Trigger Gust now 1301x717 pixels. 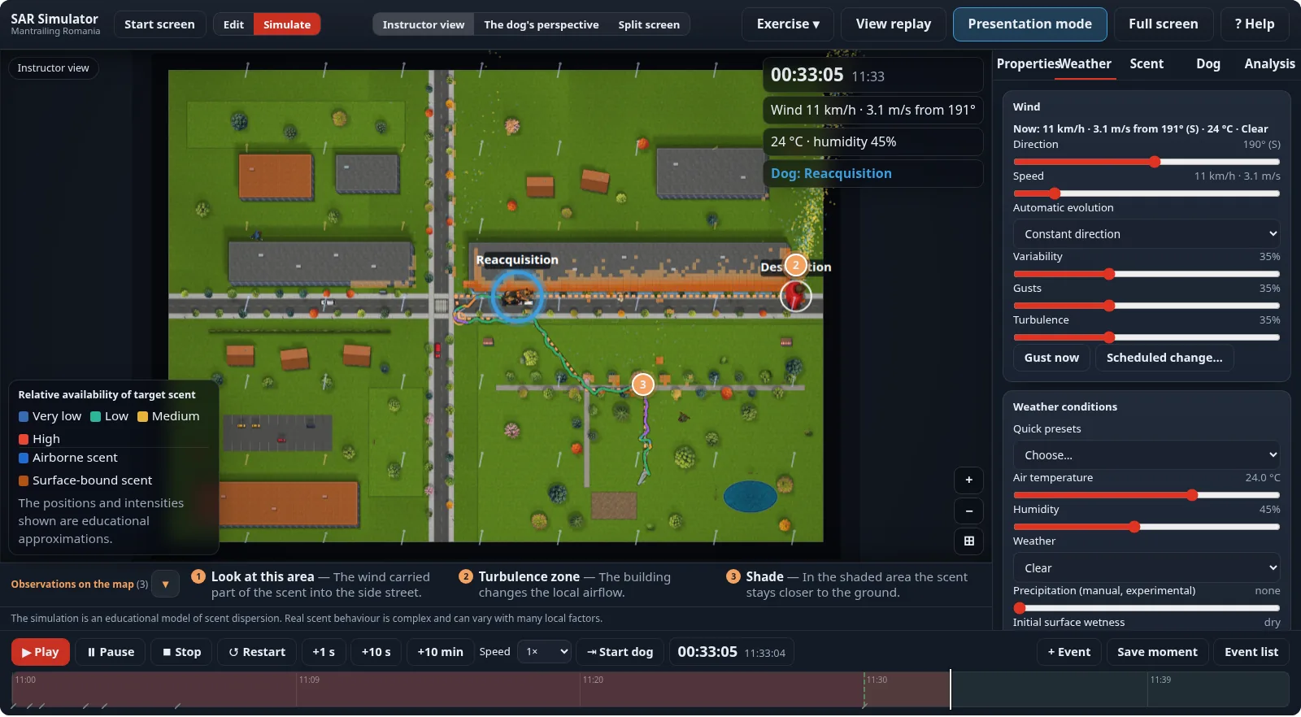pos(1051,358)
